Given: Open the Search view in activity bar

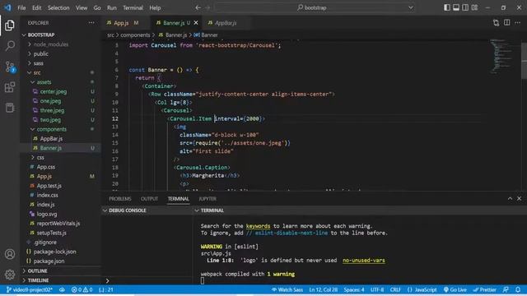Looking at the screenshot, I should point(10,46).
